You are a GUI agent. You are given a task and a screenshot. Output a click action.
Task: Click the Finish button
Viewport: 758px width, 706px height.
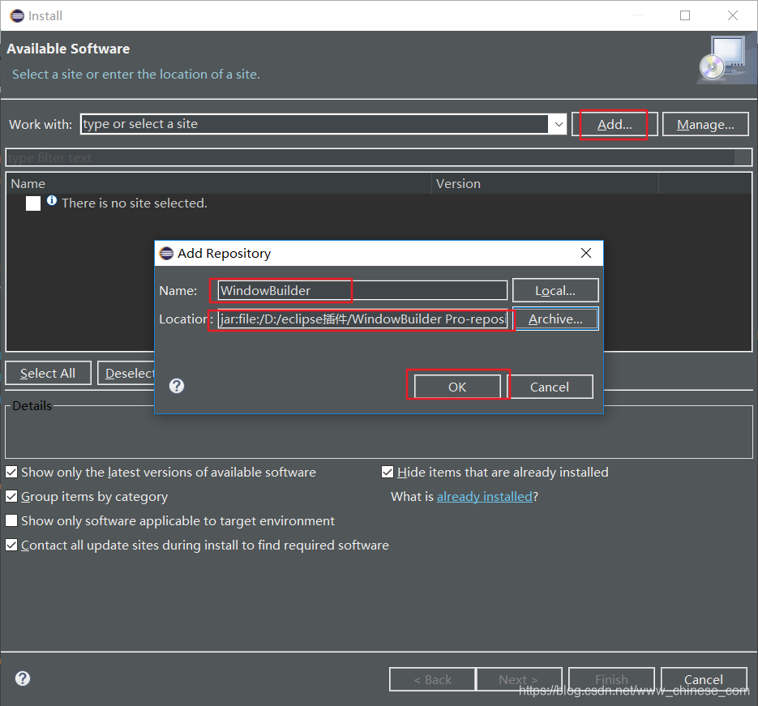611,679
